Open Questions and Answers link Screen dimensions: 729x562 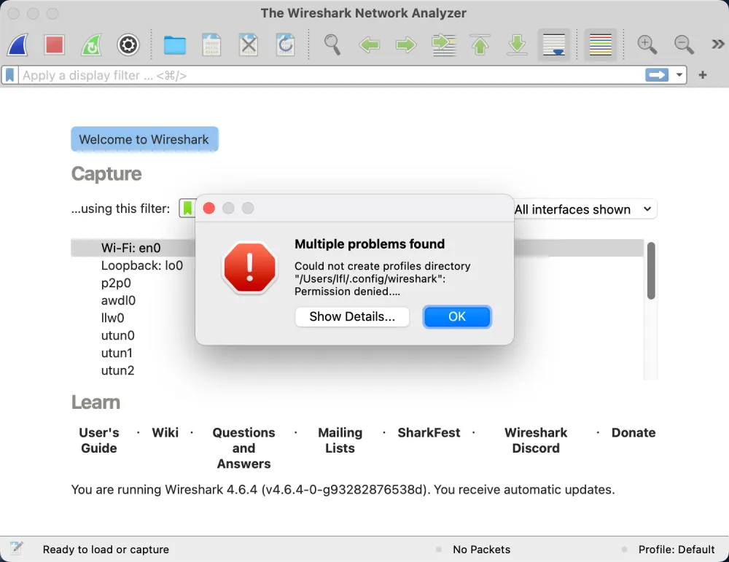coord(243,448)
